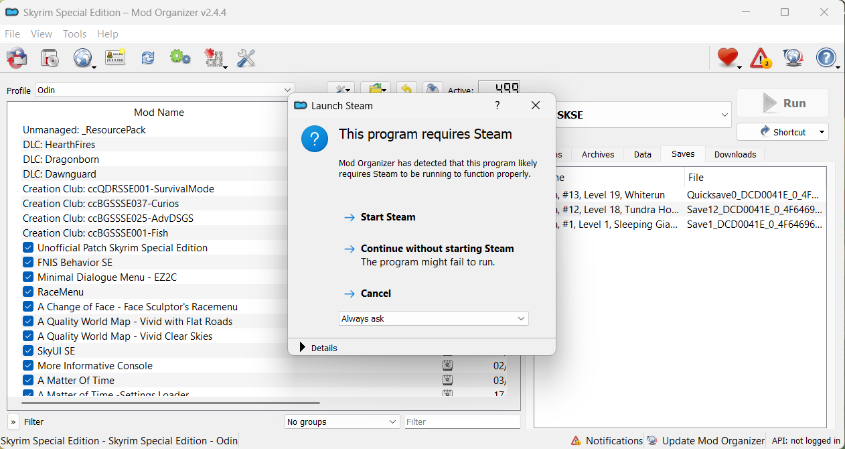Screen dimensions: 845x449
Task: Select the Save1_DCD0041E save file
Action: pos(755,224)
